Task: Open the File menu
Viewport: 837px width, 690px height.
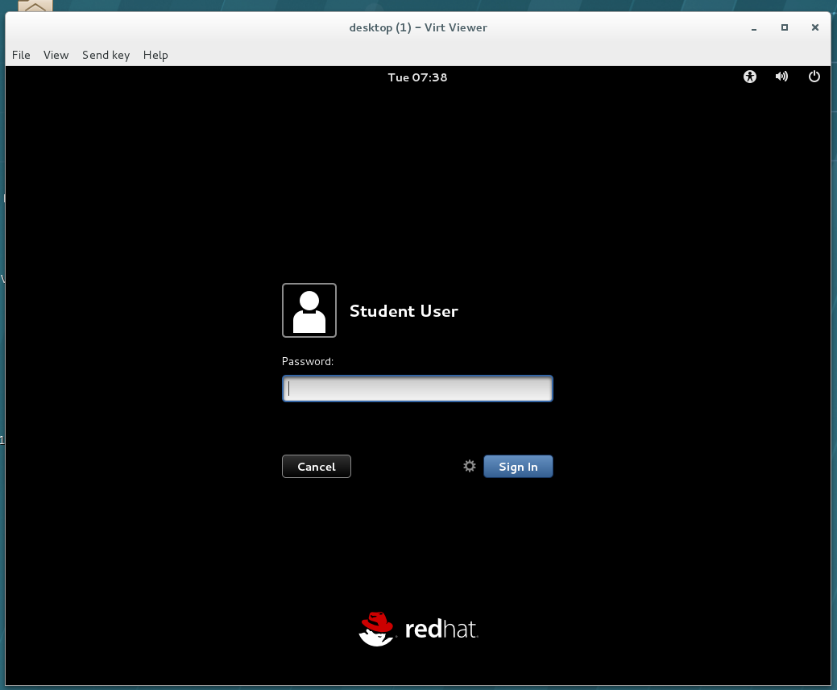Action: point(22,55)
